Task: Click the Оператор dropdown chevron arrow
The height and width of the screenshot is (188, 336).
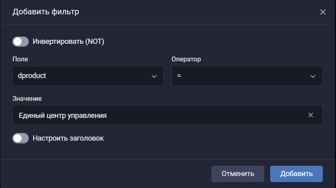Action: pyautogui.click(x=313, y=76)
